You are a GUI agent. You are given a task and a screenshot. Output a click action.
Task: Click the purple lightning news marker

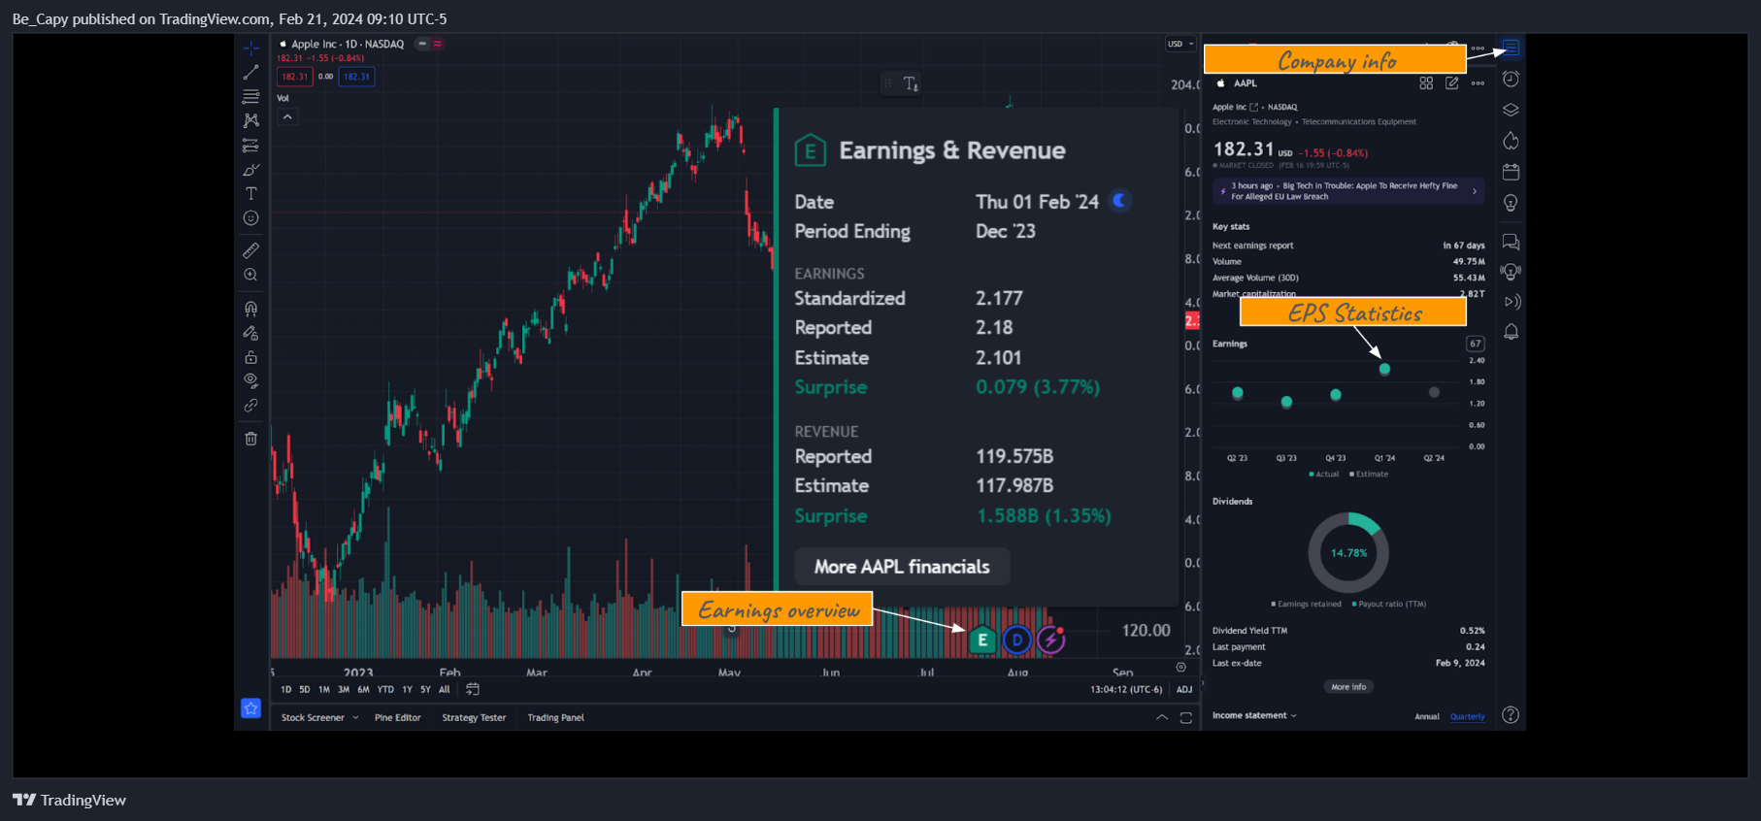[x=1051, y=640]
